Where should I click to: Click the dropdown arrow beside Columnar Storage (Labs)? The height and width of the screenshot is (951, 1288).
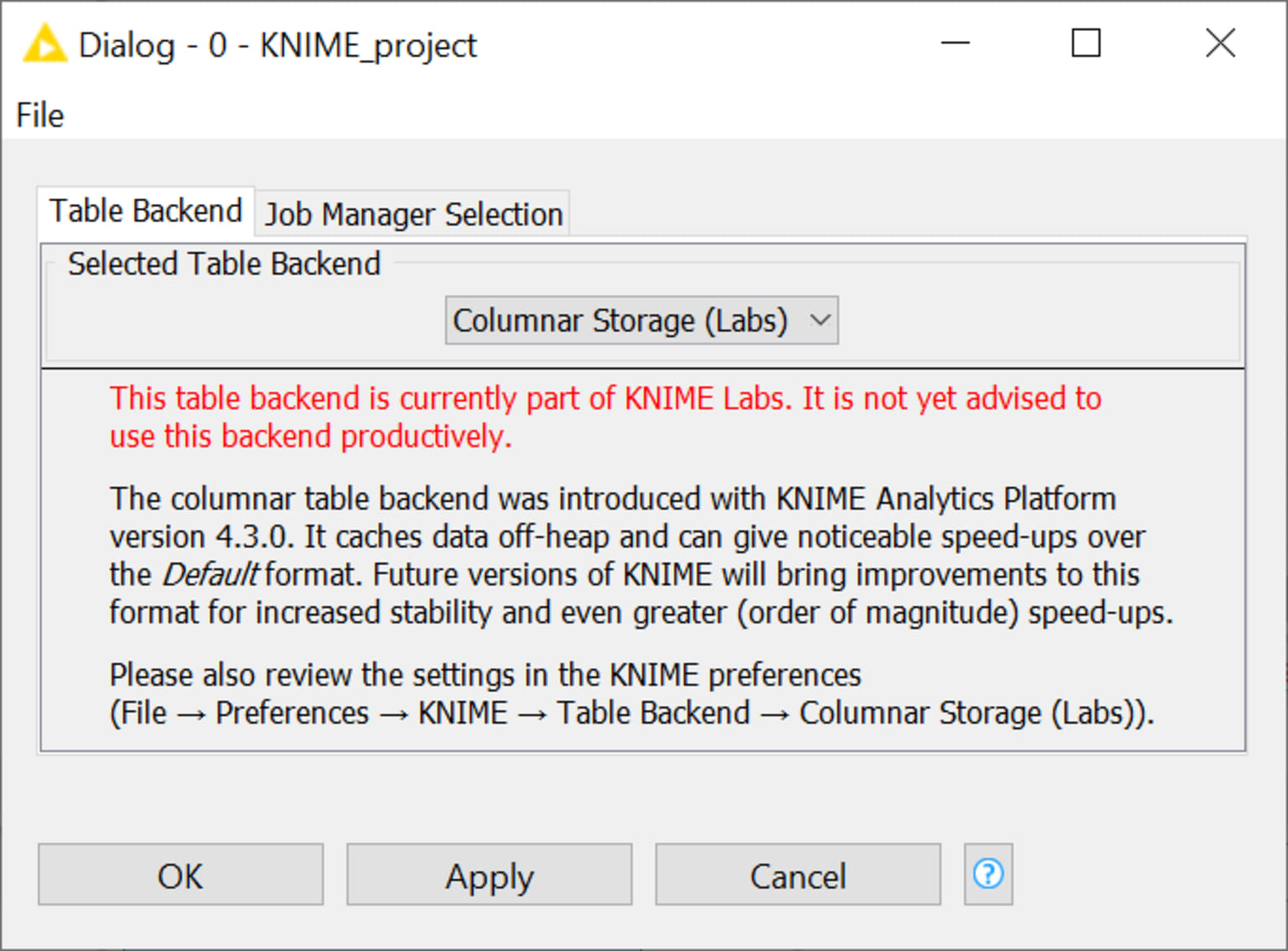(818, 320)
